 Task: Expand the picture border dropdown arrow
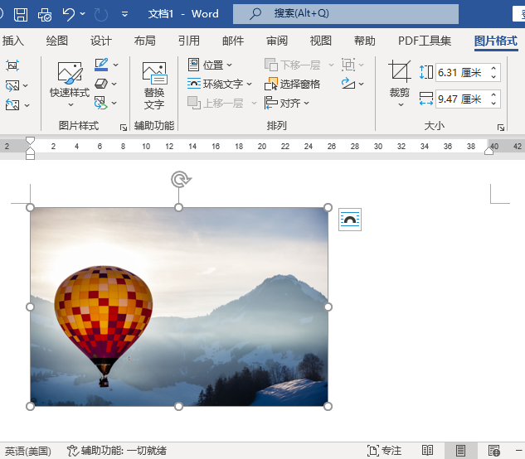pyautogui.click(x=115, y=65)
